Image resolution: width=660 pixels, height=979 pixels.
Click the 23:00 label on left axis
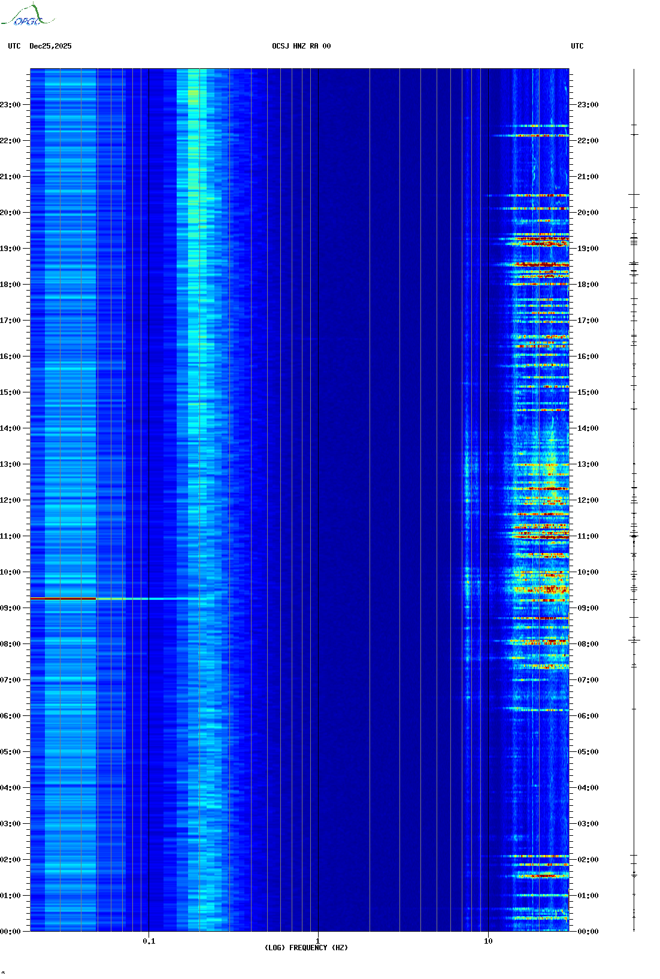pyautogui.click(x=10, y=105)
